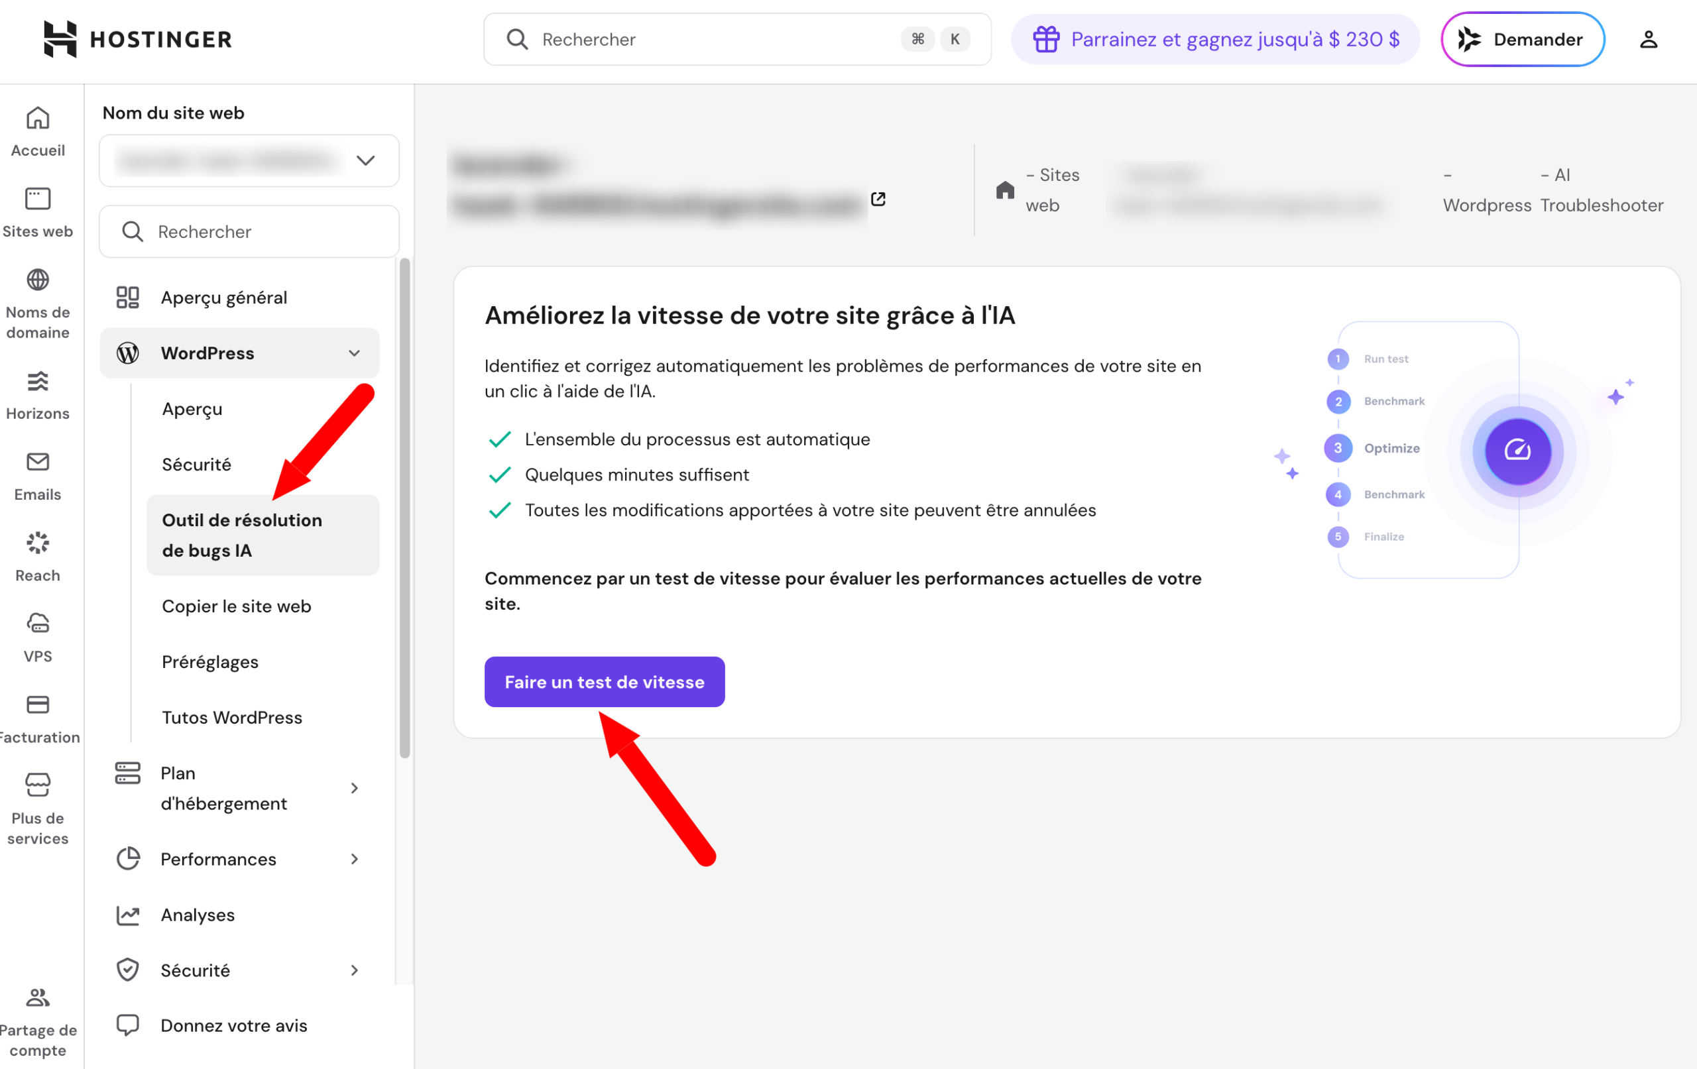Open Aperçu général menu label
The width and height of the screenshot is (1697, 1069).
pos(224,298)
